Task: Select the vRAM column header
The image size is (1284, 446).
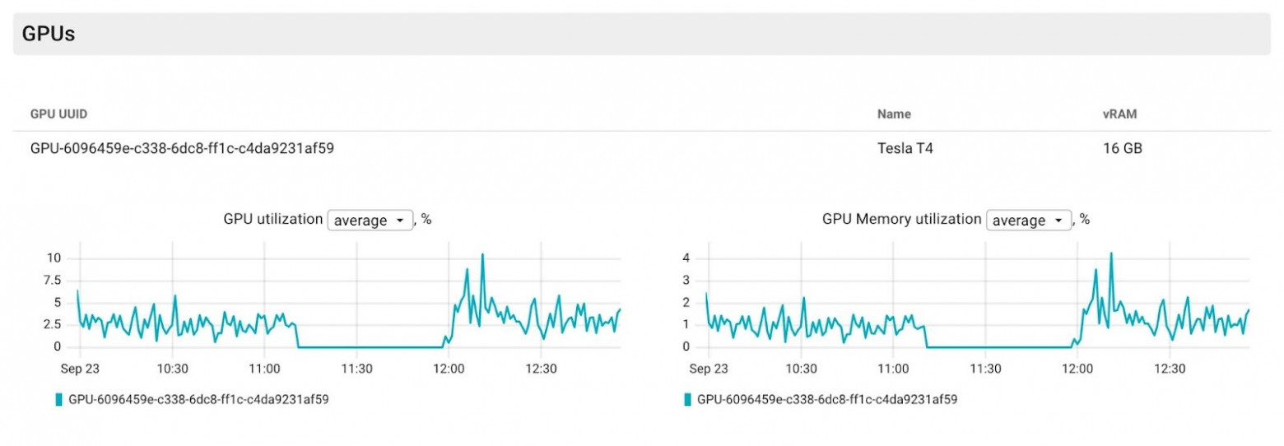Action: [x=1119, y=114]
